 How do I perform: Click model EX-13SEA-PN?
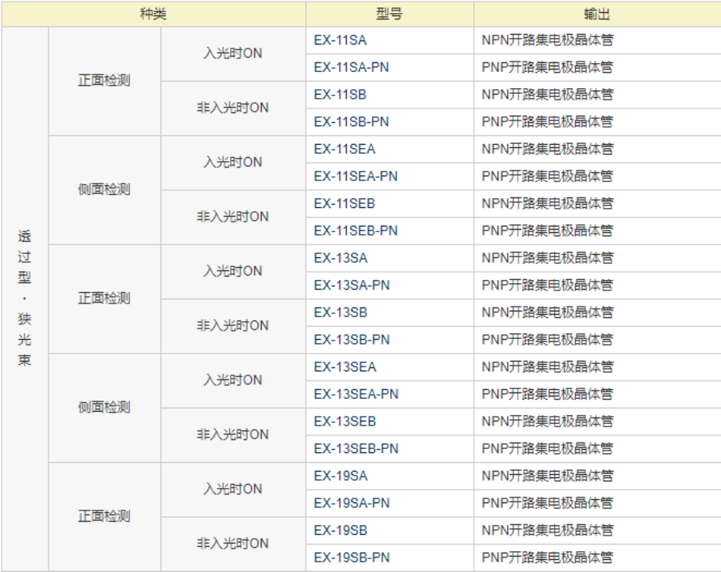pos(356,394)
